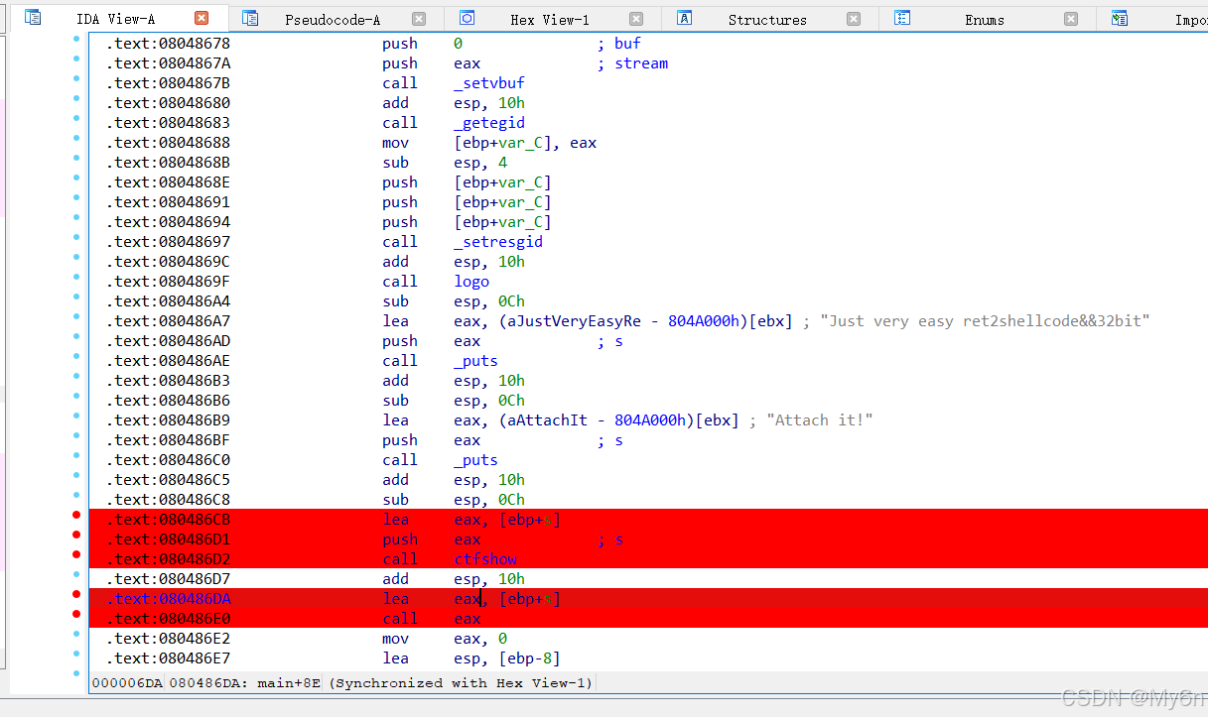Click the Structures tab icon
Image resolution: width=1208 pixels, height=717 pixels.
point(684,18)
